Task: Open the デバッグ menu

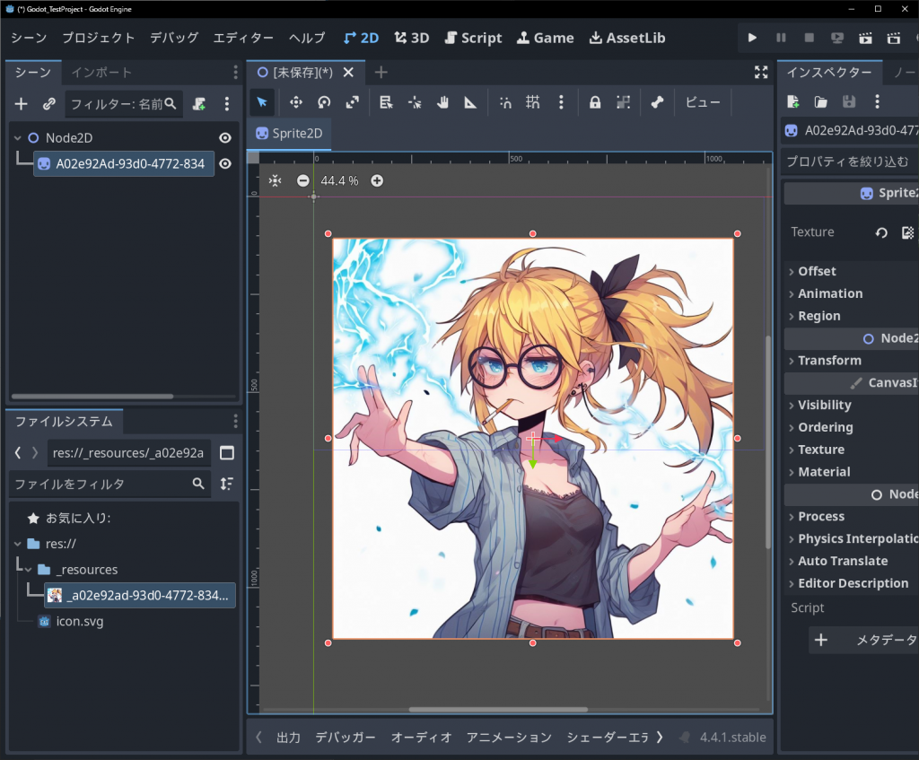Action: click(x=174, y=38)
